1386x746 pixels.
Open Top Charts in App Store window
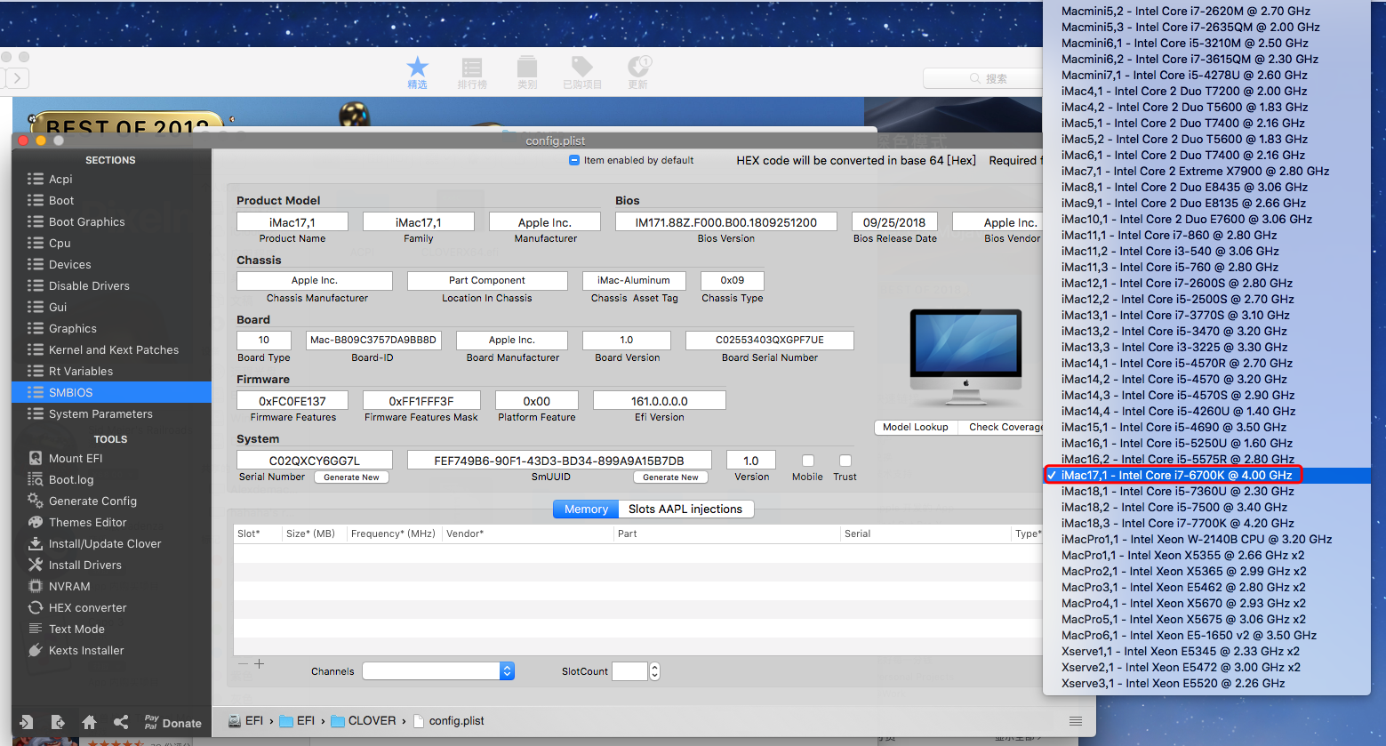(472, 73)
